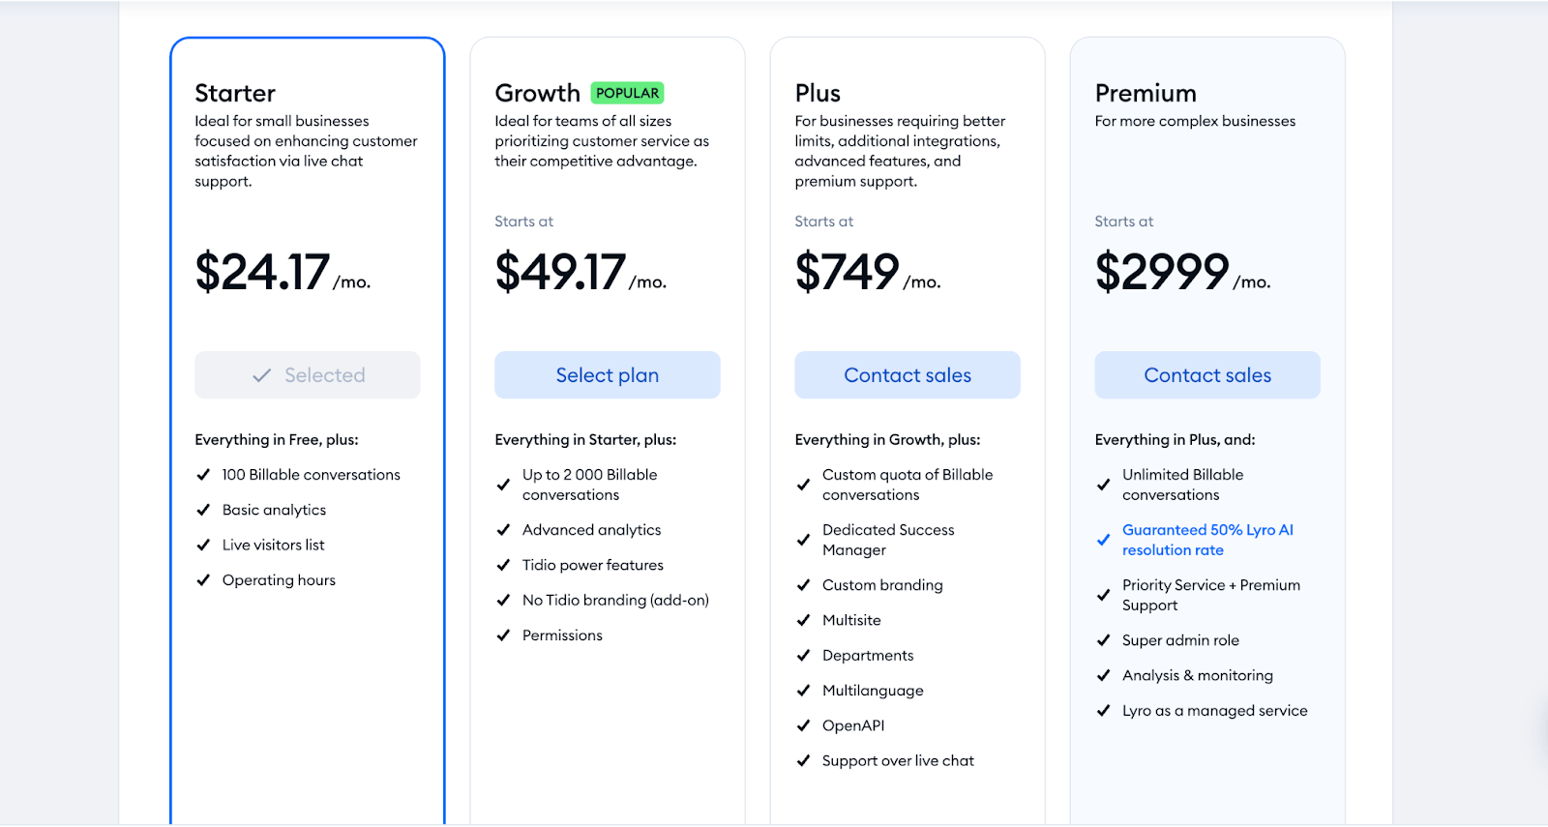The image size is (1548, 827).
Task: Click the checkmark next to OpenAPI
Action: tap(803, 725)
